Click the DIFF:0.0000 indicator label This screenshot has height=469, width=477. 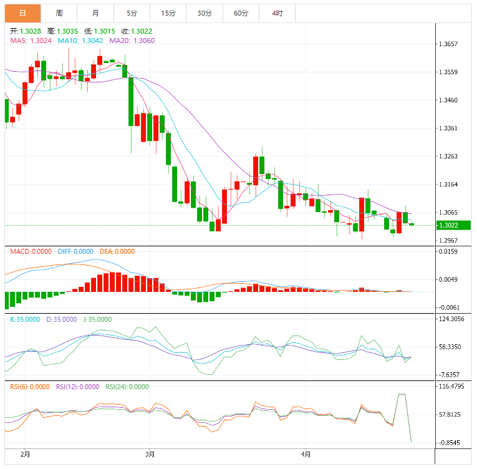point(75,251)
